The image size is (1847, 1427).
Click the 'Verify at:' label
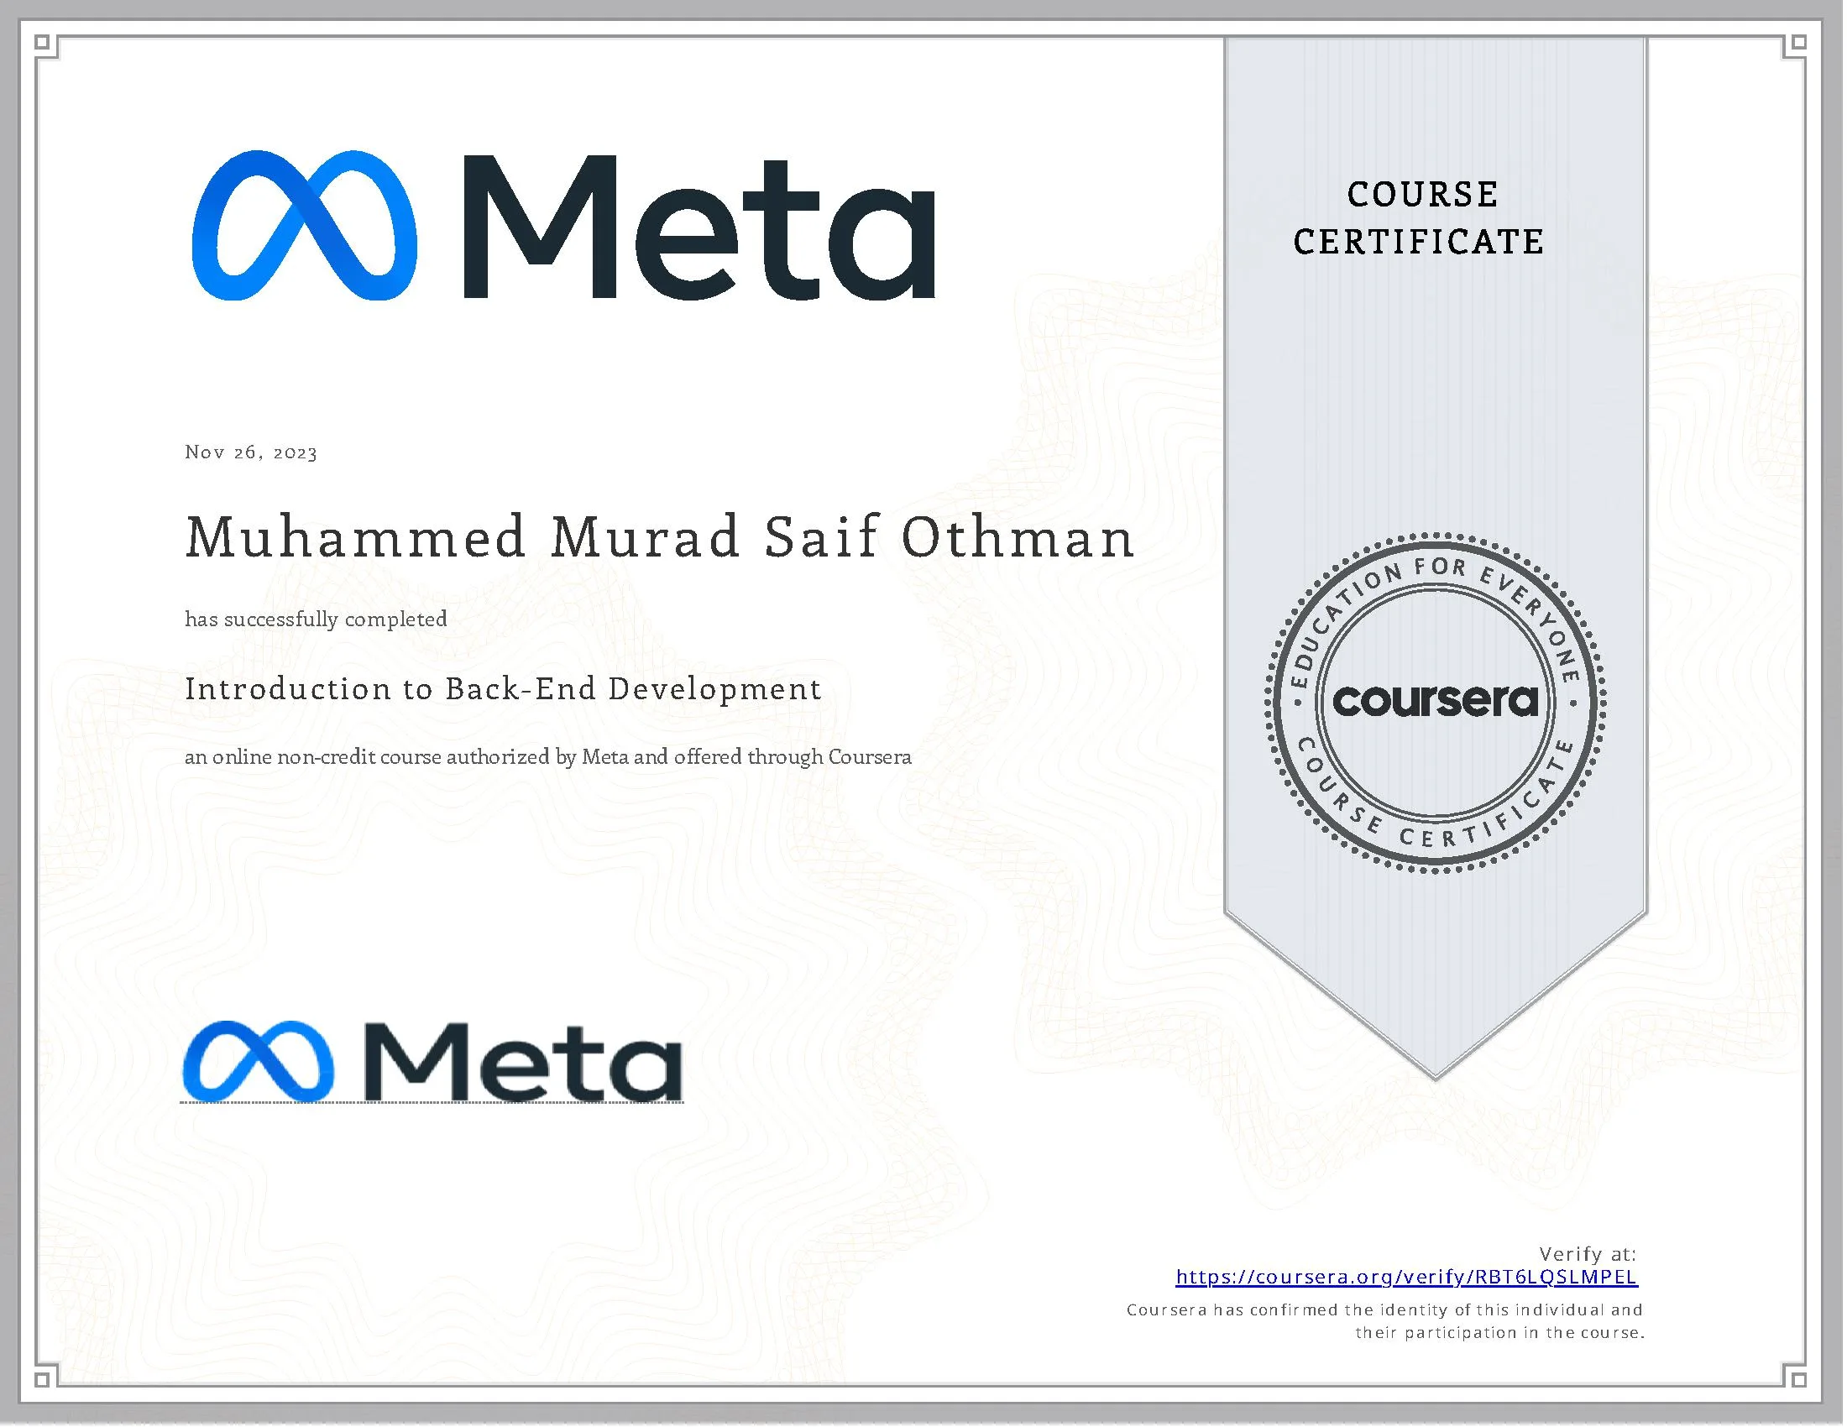1588,1254
